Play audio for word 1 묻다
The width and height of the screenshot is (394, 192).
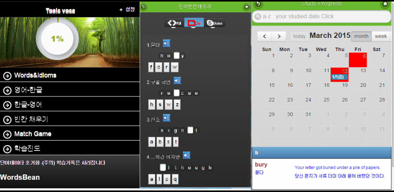166,43
